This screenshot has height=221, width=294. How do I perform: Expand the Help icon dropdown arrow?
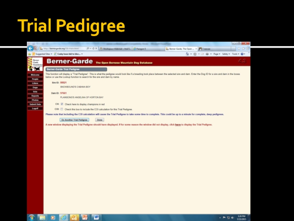pos(244,54)
